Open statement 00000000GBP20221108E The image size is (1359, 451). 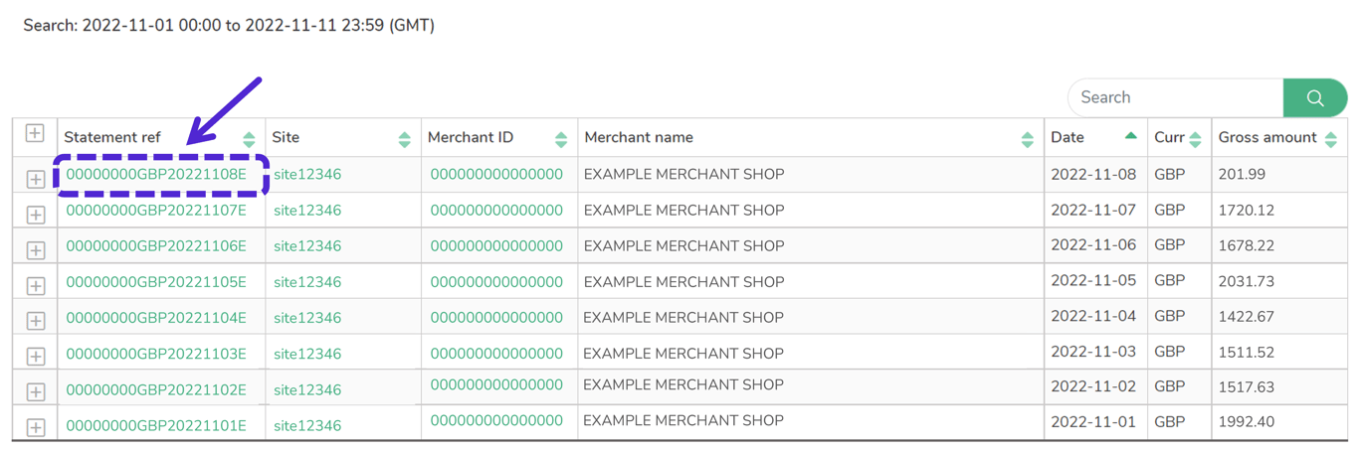[x=156, y=175]
